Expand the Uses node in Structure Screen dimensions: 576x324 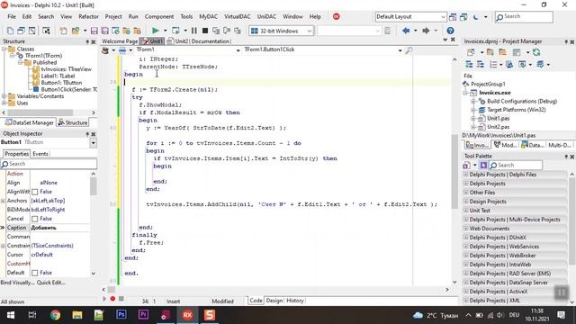pyautogui.click(x=4, y=103)
